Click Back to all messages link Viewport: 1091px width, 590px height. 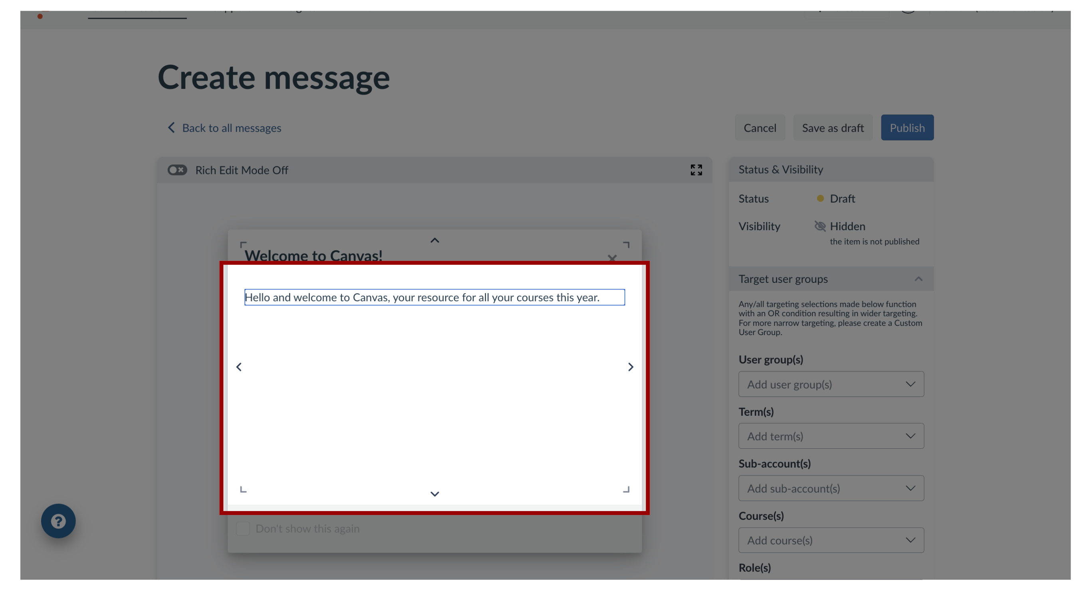224,128
